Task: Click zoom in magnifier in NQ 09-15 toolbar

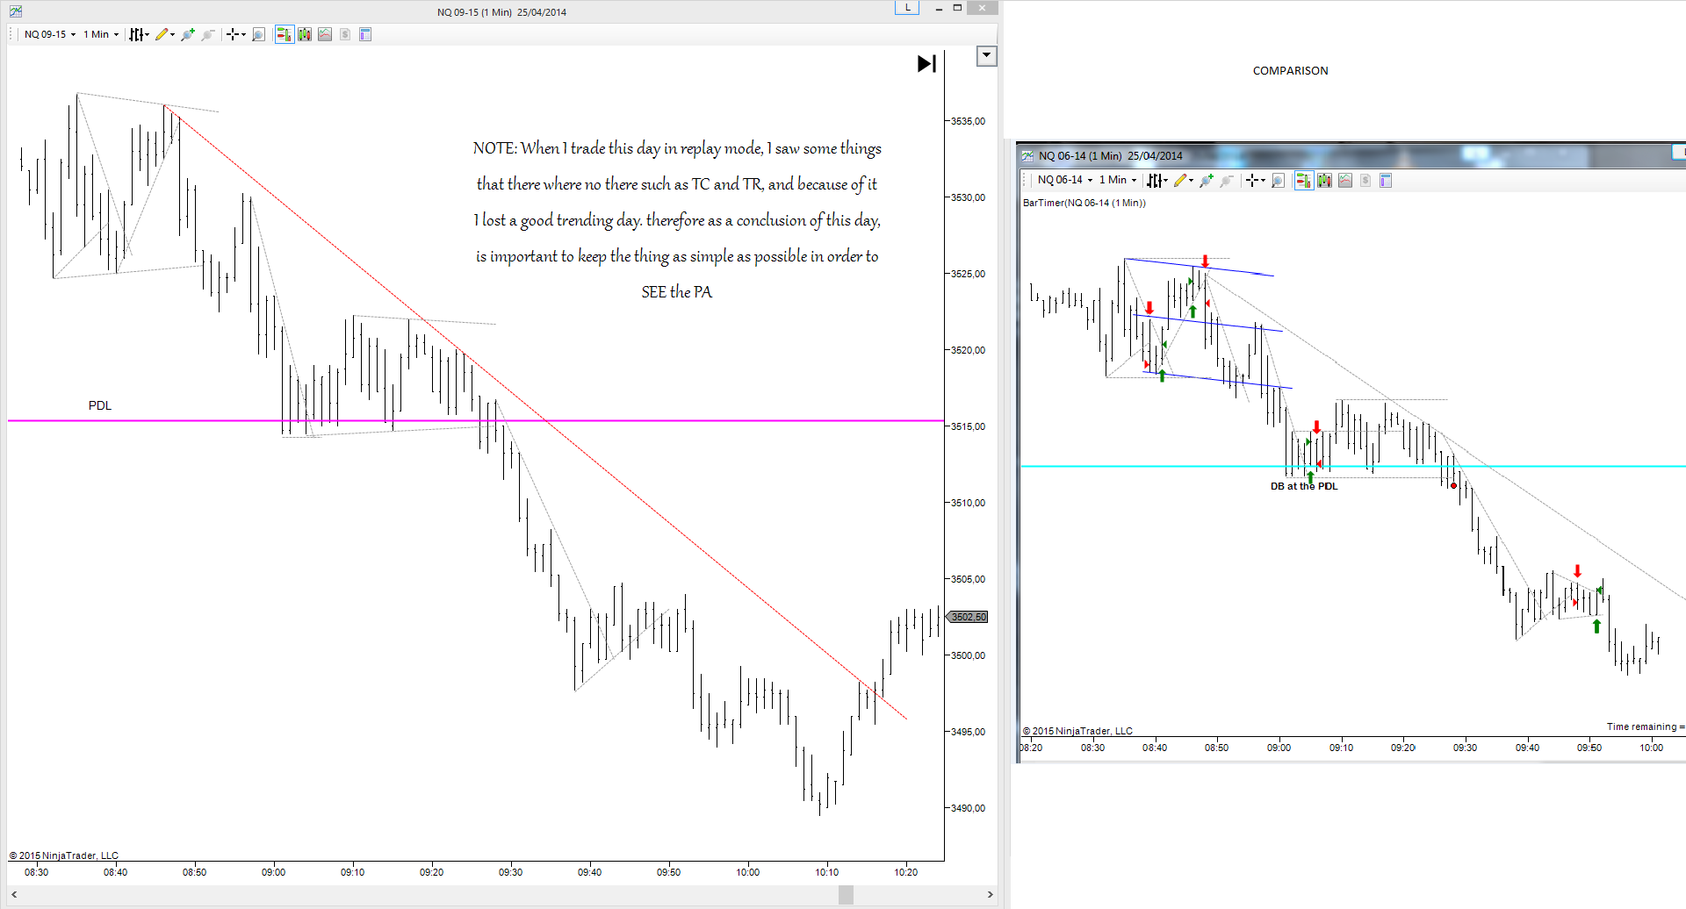Action: [x=188, y=34]
